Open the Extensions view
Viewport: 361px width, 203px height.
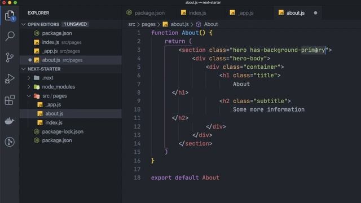pos(10,100)
